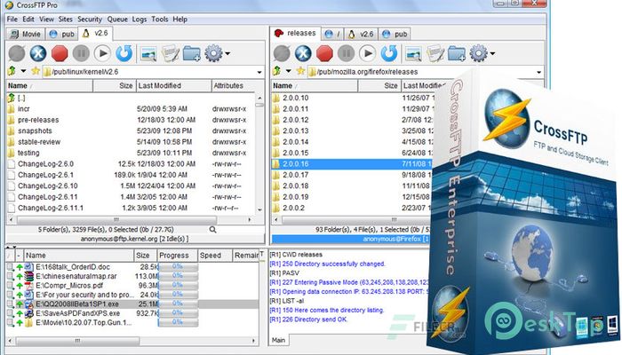The image size is (622, 355).
Task: Sort left pane by Last Modified column
Action: click(173, 85)
